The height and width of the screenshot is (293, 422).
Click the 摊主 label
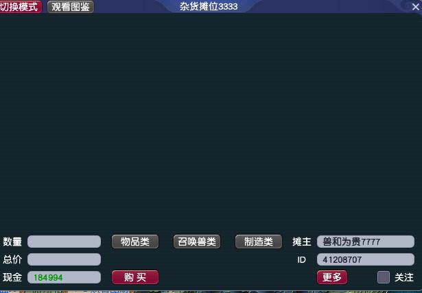302,242
